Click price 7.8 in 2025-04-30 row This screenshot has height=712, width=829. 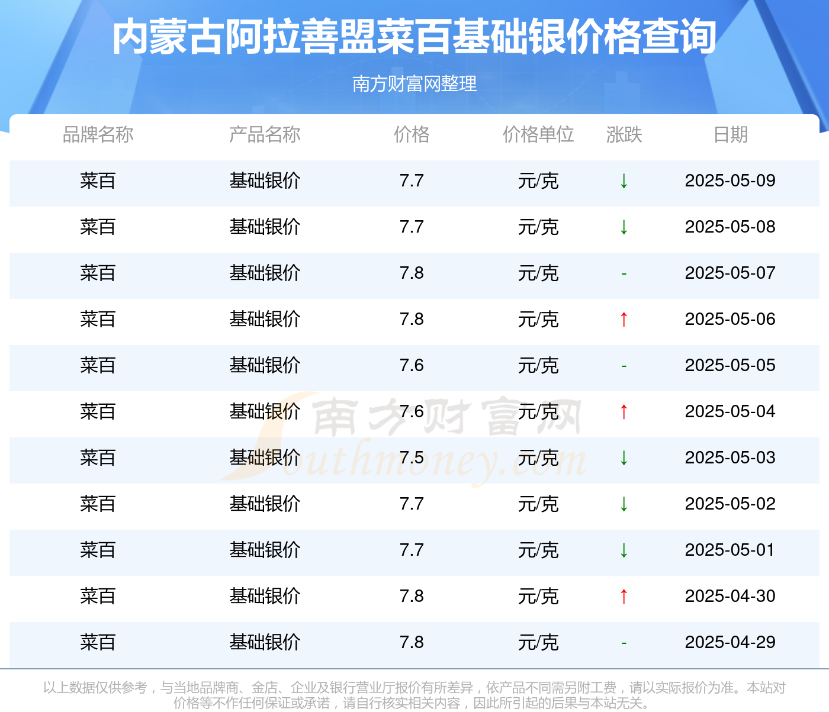click(412, 596)
